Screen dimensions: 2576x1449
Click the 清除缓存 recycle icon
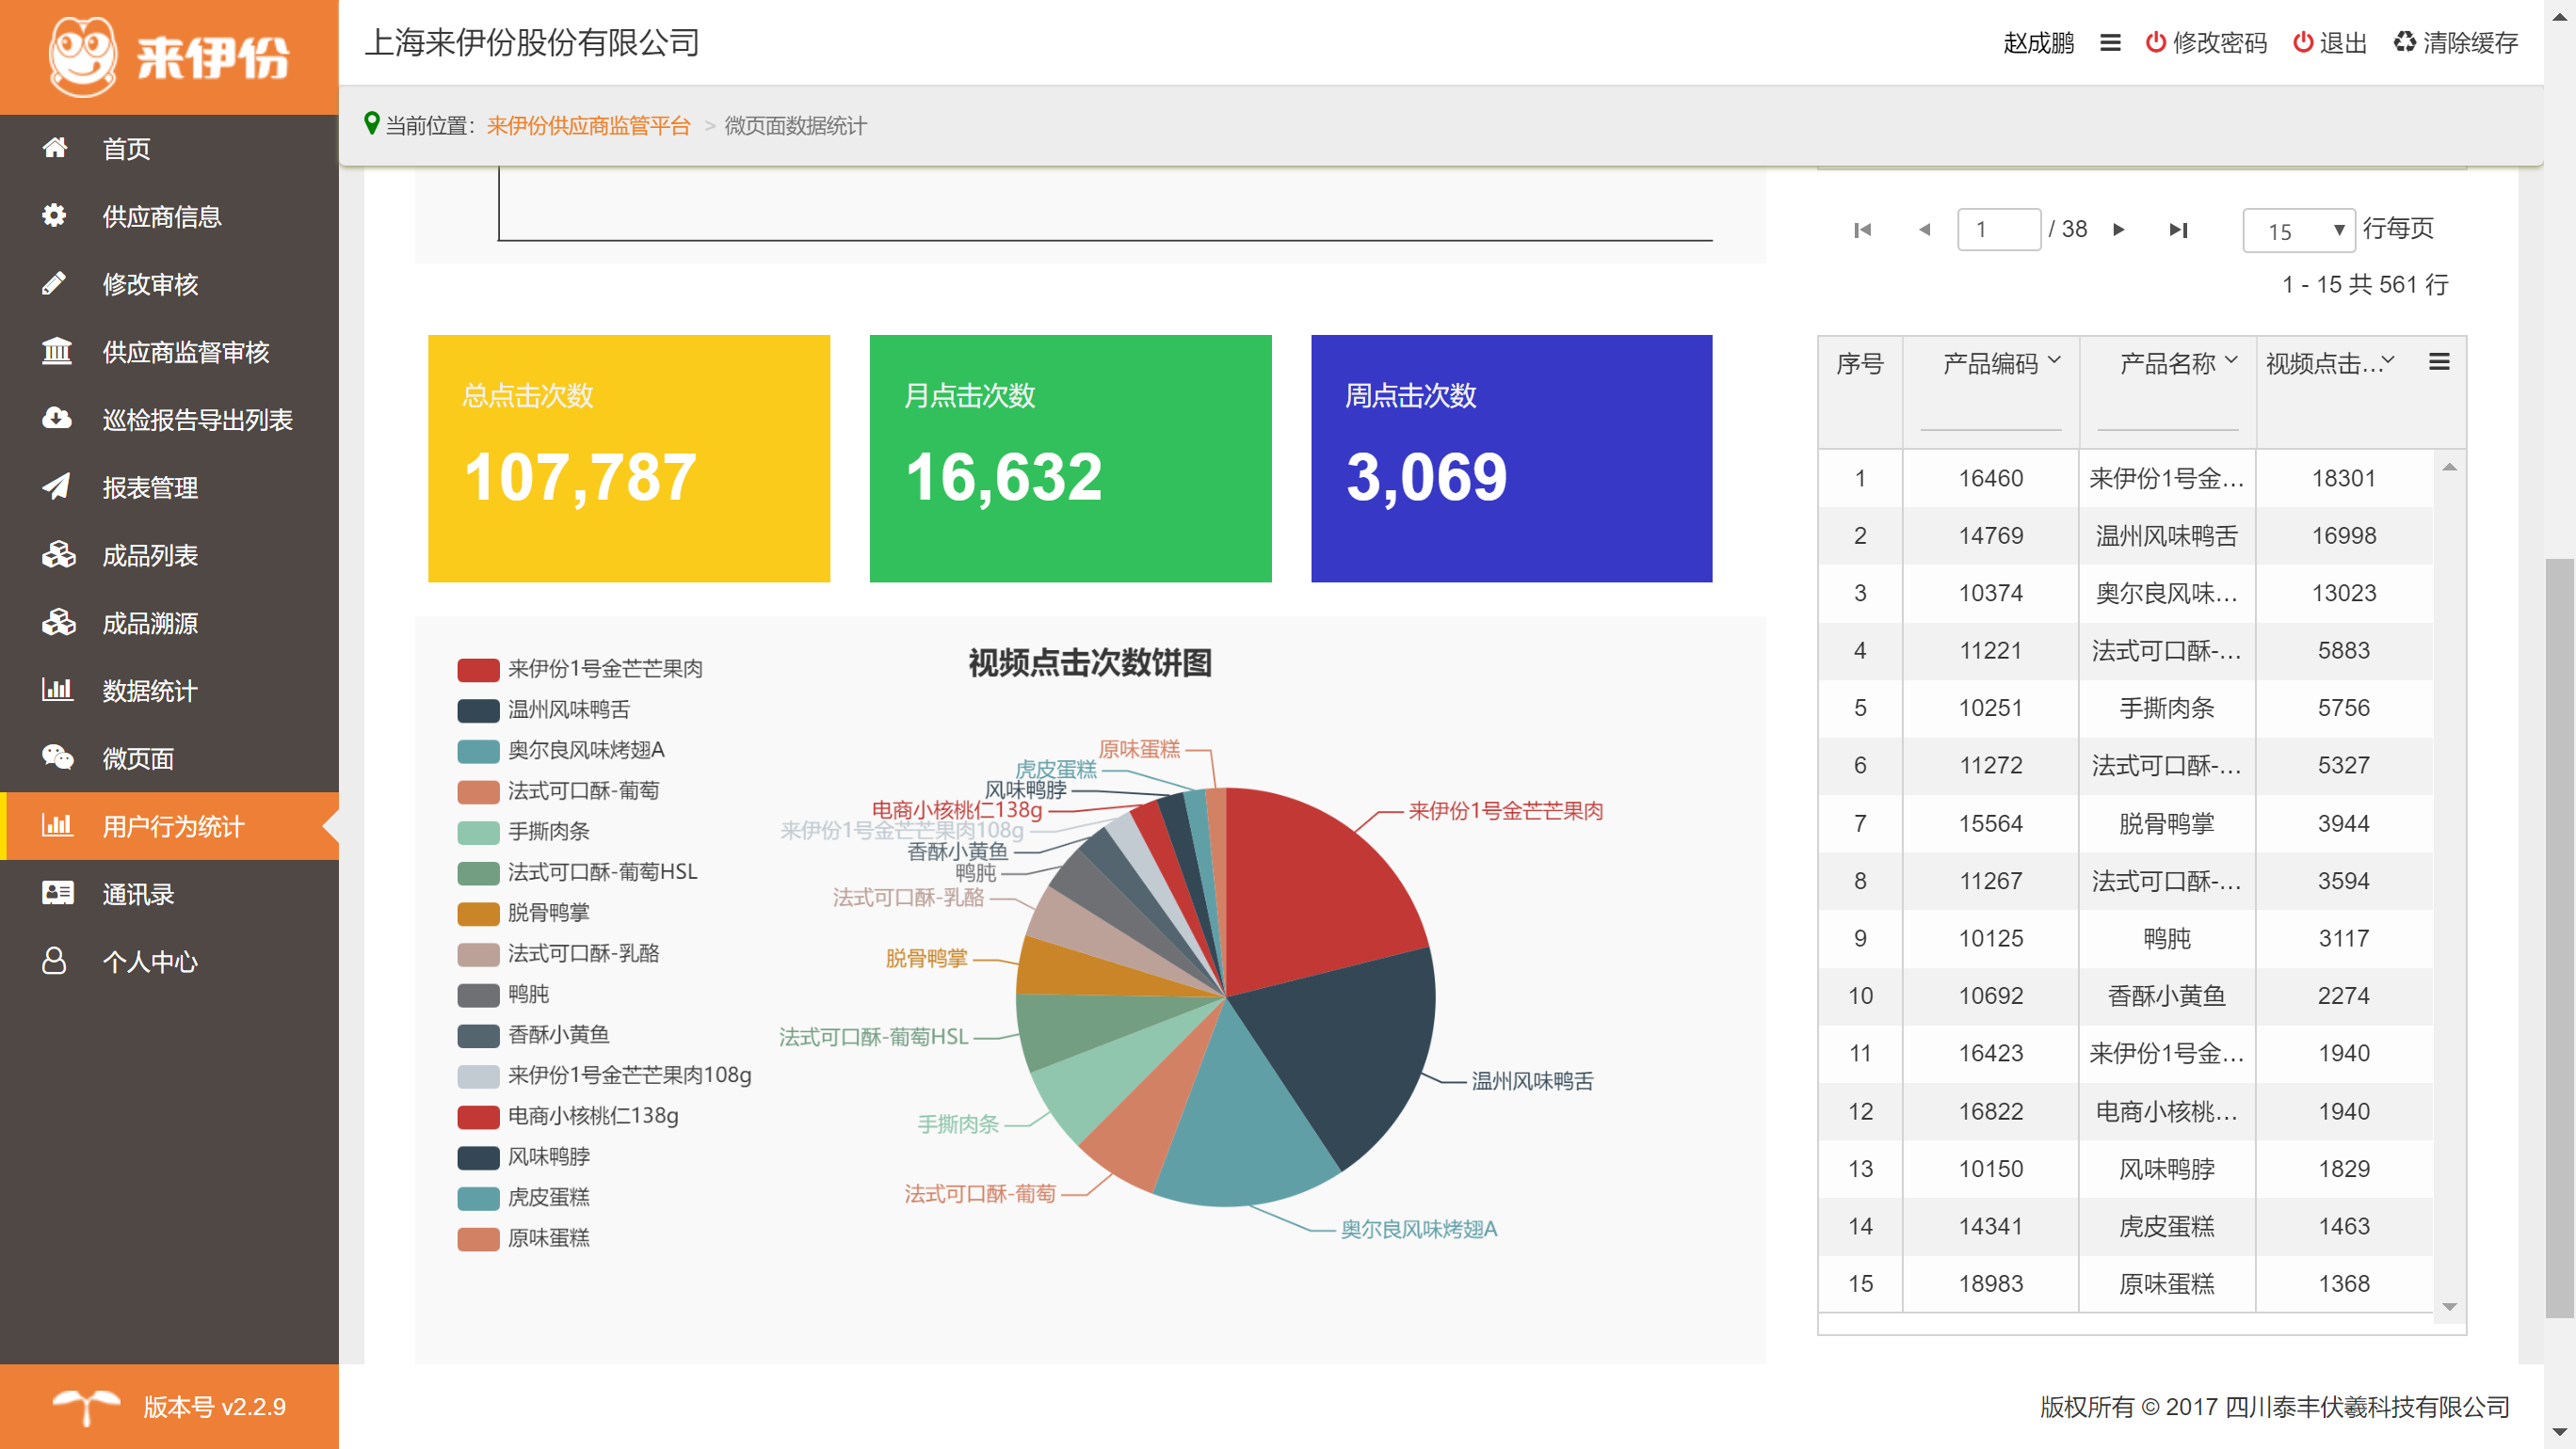tap(2404, 43)
